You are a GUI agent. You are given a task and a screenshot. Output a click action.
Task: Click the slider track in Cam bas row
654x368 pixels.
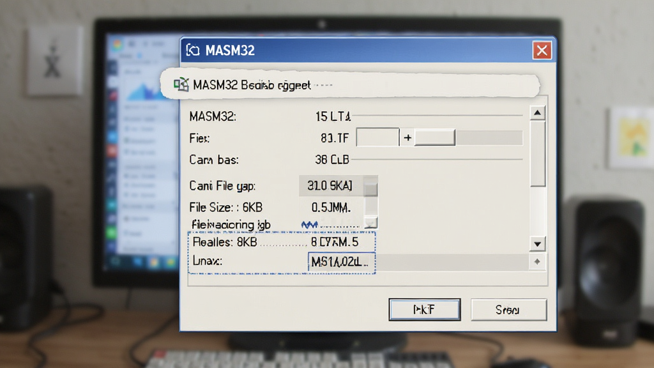point(437,159)
